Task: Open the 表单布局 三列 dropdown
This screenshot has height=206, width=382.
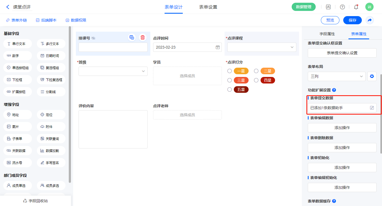Action: click(x=336, y=76)
